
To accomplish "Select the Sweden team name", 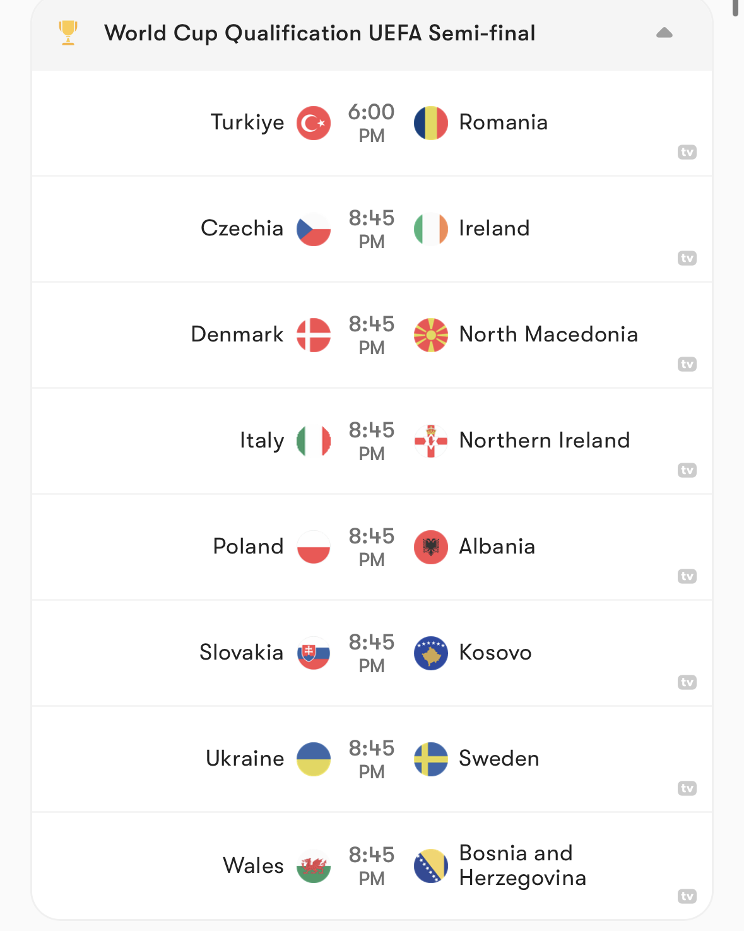I will (499, 758).
